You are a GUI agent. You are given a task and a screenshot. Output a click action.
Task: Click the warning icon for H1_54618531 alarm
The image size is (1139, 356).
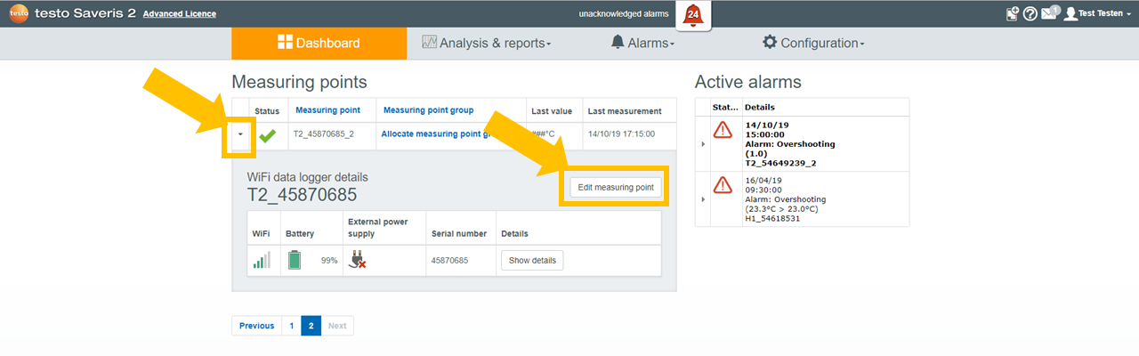coord(724,185)
